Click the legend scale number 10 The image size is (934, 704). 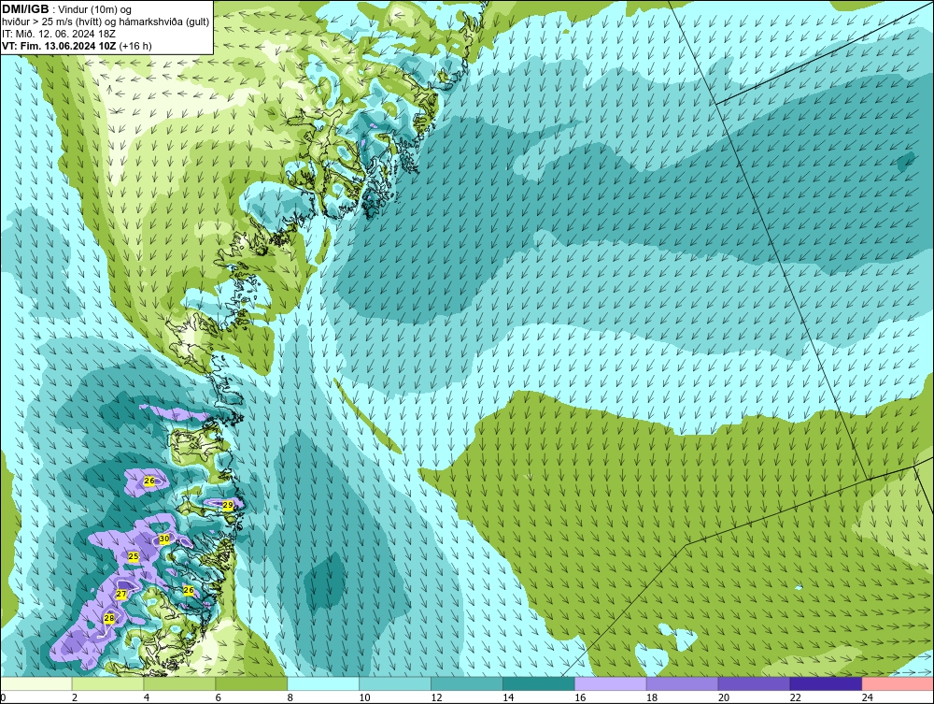point(364,697)
